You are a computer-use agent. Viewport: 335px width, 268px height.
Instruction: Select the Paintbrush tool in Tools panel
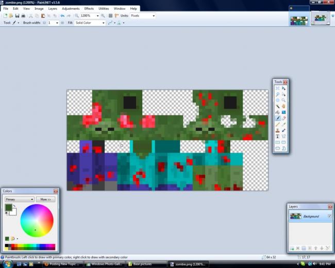coord(277,118)
